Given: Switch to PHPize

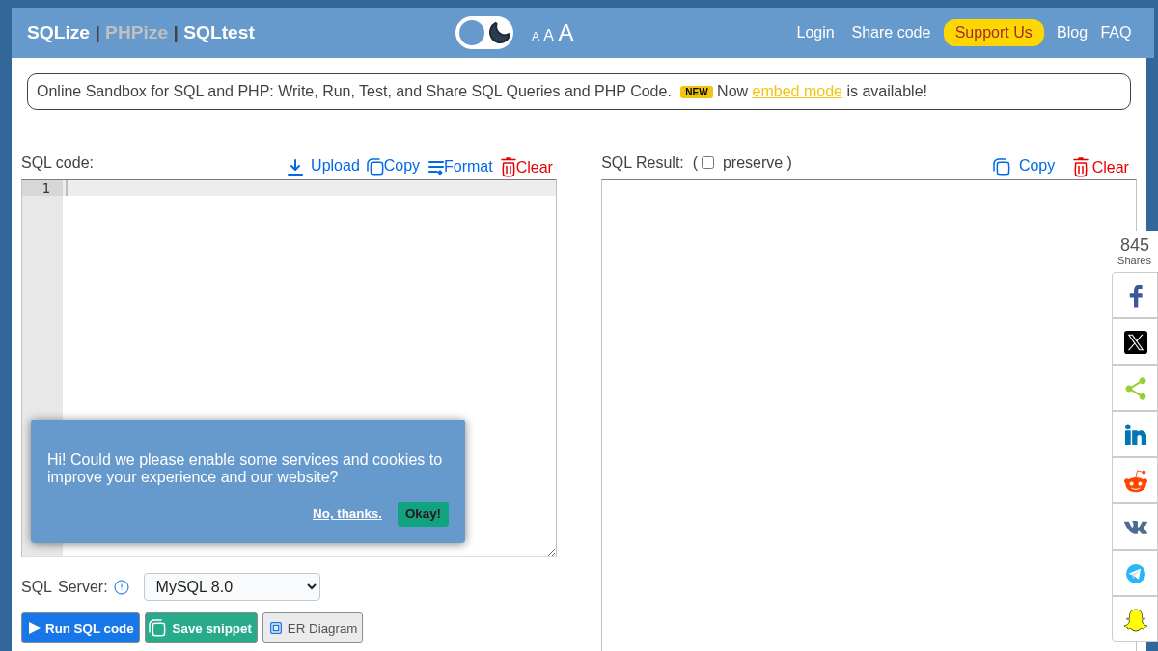Looking at the screenshot, I should (x=136, y=33).
